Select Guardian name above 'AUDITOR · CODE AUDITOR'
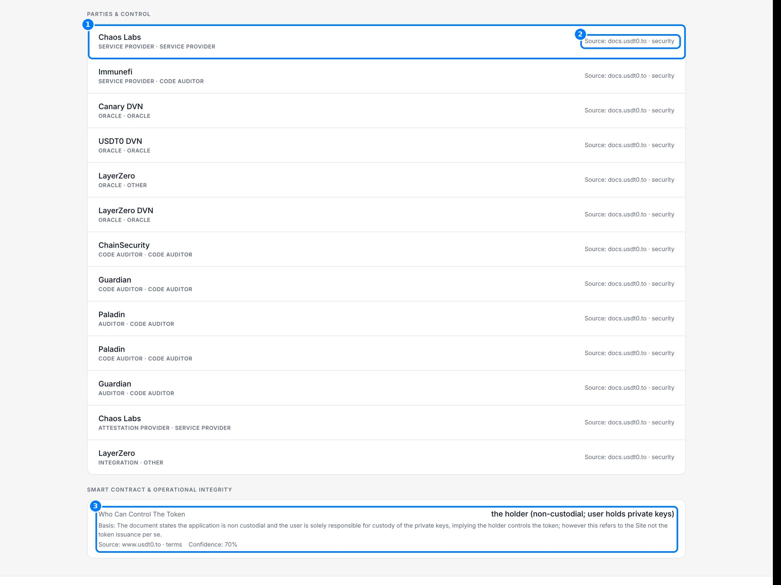The width and height of the screenshot is (781, 585). coord(115,383)
